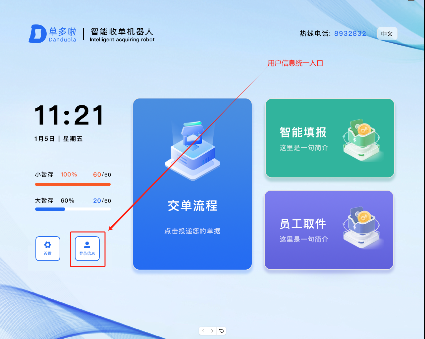Click the blue Danduola D logo

37,34
